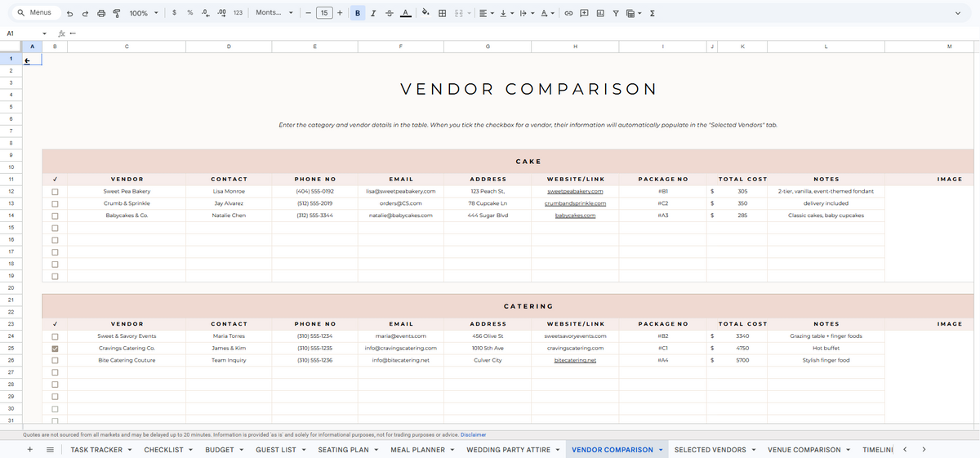Switch to the BUDGET sheet
The height and width of the screenshot is (458, 980).
click(x=219, y=450)
